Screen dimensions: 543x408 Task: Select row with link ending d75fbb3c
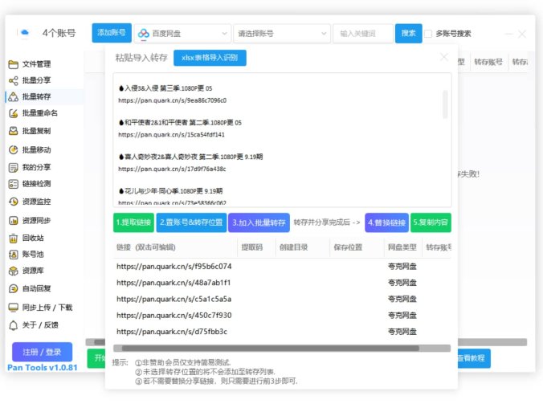282,332
